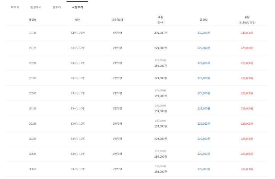
Task: Click 303호 Friday price in blue
Action: 203,139
